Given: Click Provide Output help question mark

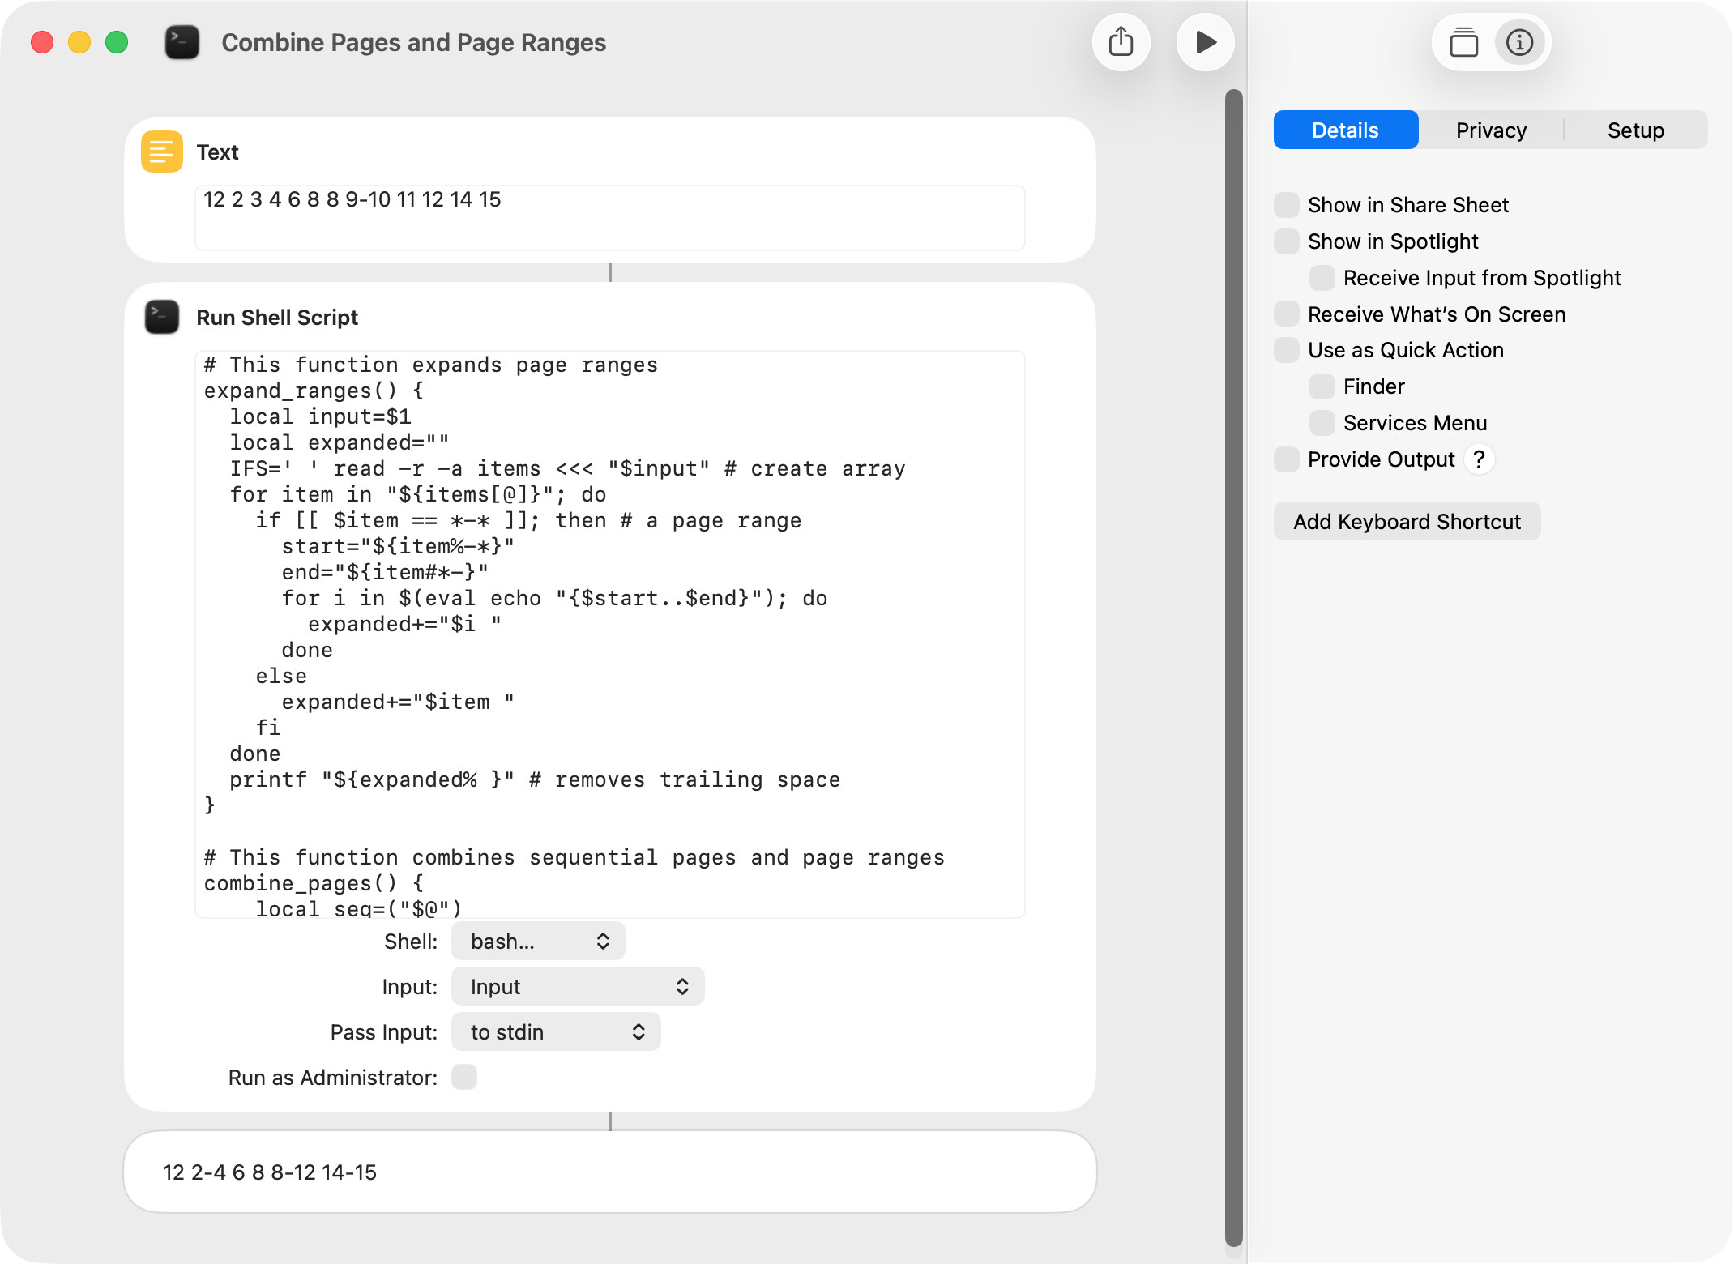Looking at the screenshot, I should (1479, 459).
